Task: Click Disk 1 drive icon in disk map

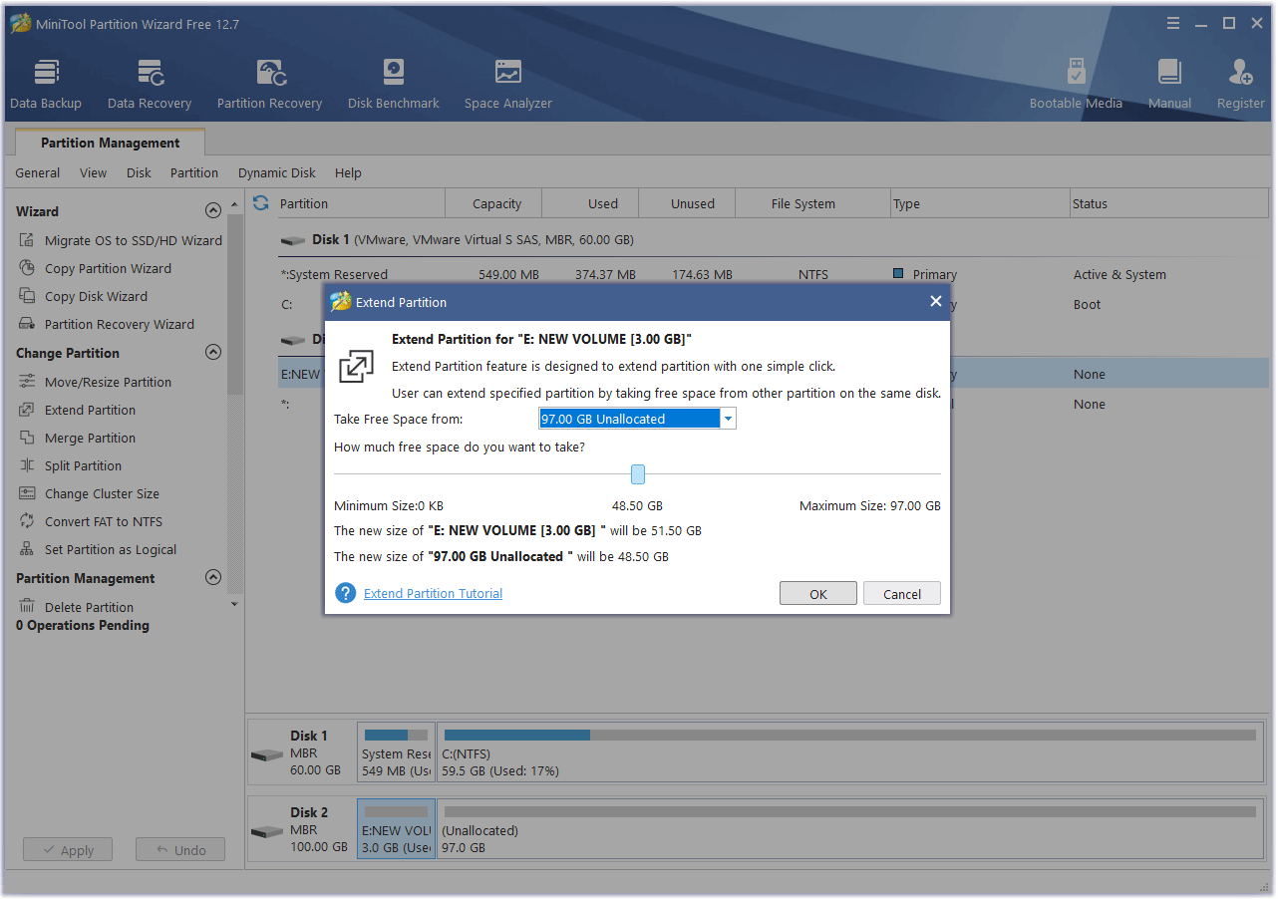Action: [267, 754]
